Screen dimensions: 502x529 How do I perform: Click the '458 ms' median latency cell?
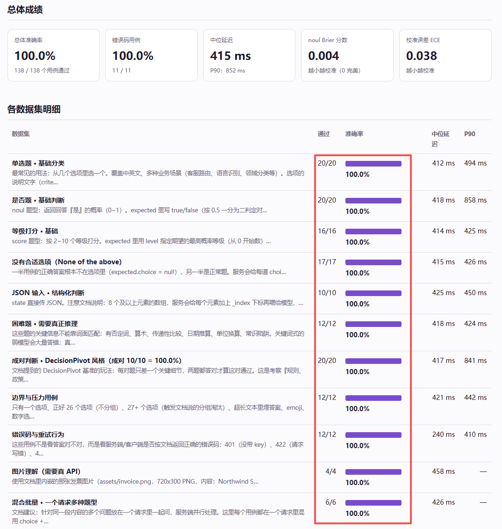(x=443, y=471)
